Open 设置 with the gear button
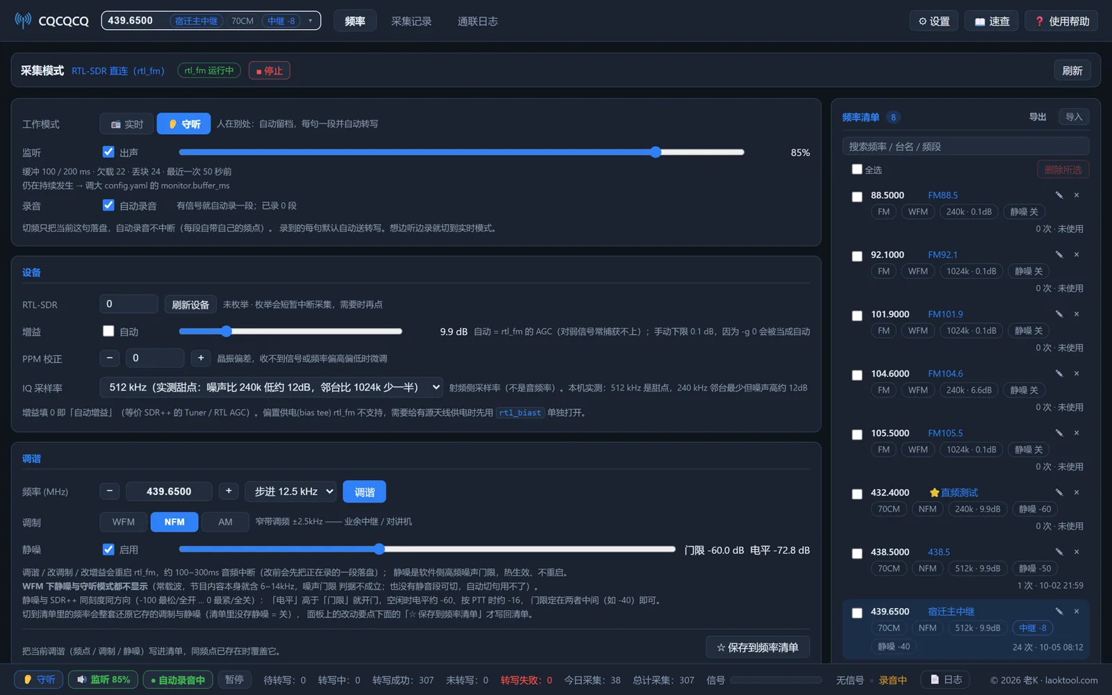The height and width of the screenshot is (695, 1112). pyautogui.click(x=934, y=21)
